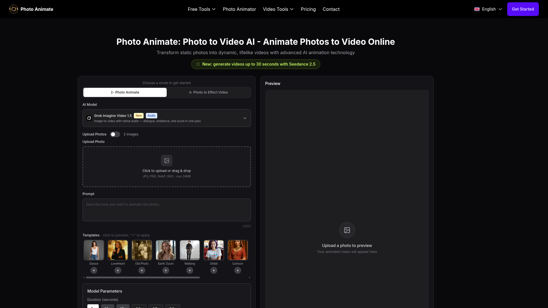Preview the Old Photo template thumbnail

[142, 250]
